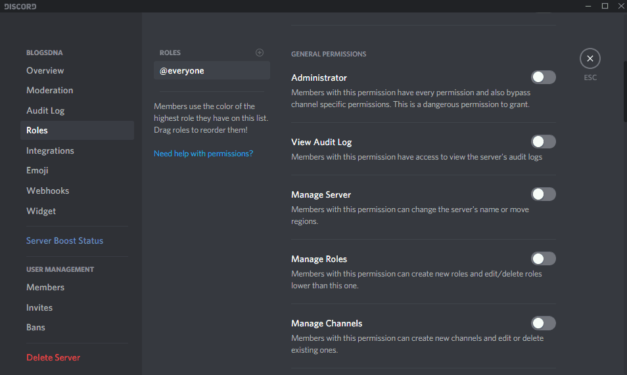627x375 pixels.
Task: View the Invites list
Action: [x=77, y=307]
